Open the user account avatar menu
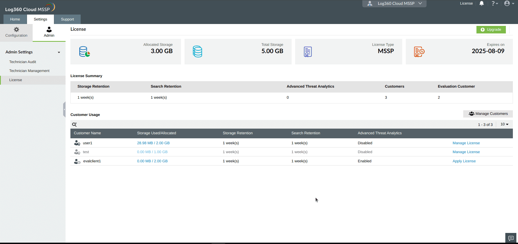The width and height of the screenshot is (518, 244). 509,4
